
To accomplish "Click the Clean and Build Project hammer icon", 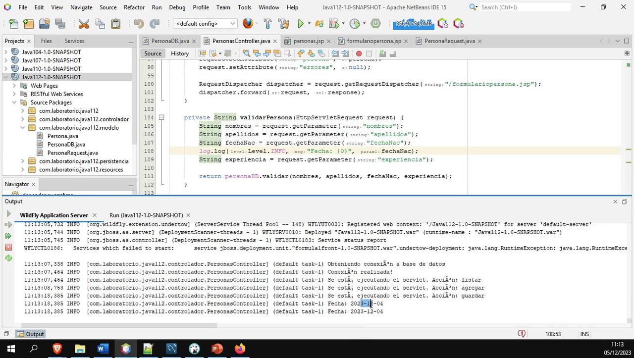I will (x=282, y=23).
